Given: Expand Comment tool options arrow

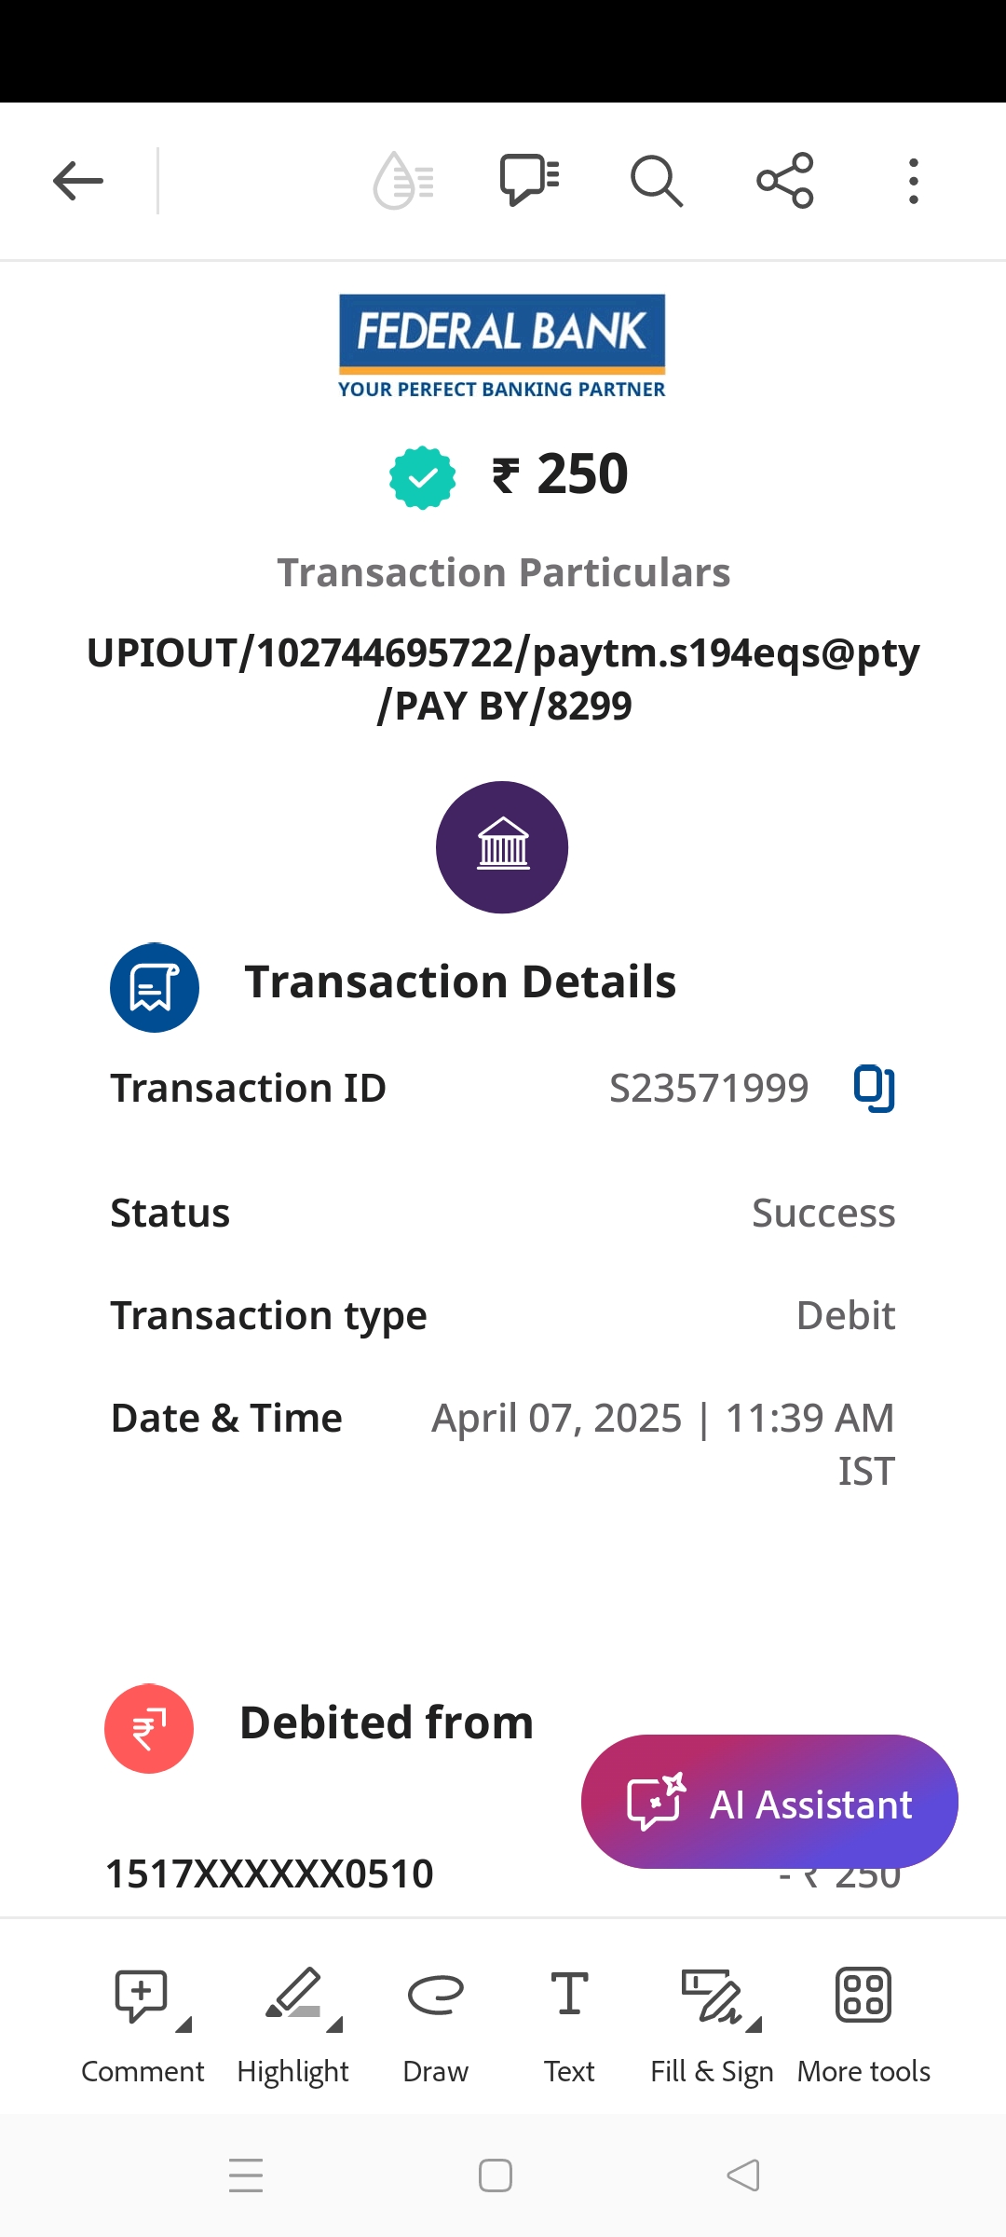Looking at the screenshot, I should (184, 2024).
